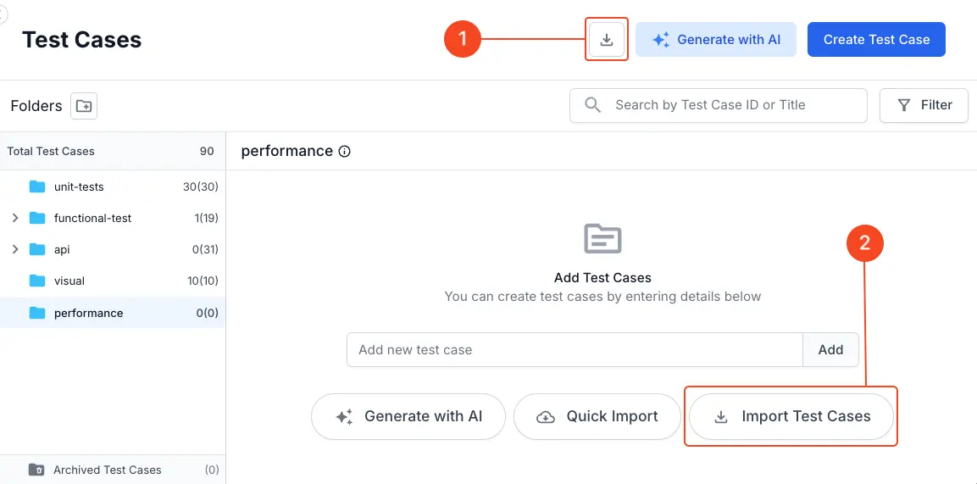Click the info icon next to performance

[x=345, y=152]
